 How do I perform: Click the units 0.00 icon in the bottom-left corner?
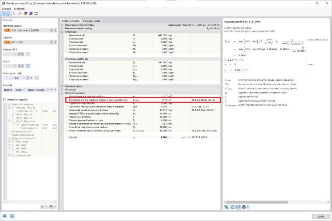coord(12,216)
